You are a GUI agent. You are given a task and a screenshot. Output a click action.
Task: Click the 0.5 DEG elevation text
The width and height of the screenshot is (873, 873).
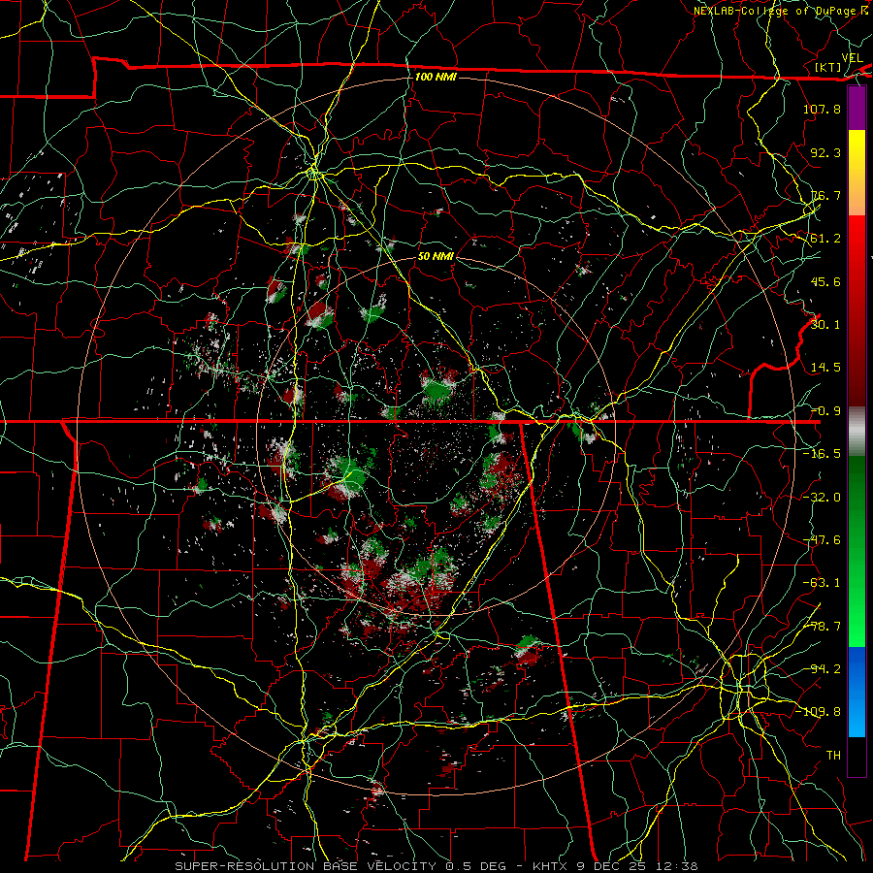click(x=475, y=866)
